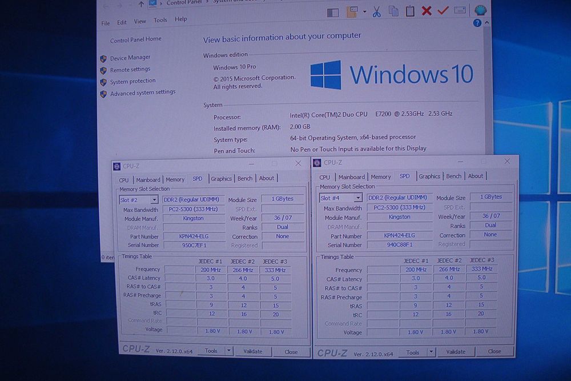571x381 pixels.
Task: Open the Help menu
Action: pyautogui.click(x=180, y=19)
